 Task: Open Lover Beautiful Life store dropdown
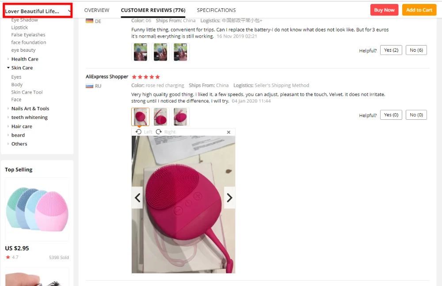[x=38, y=11]
